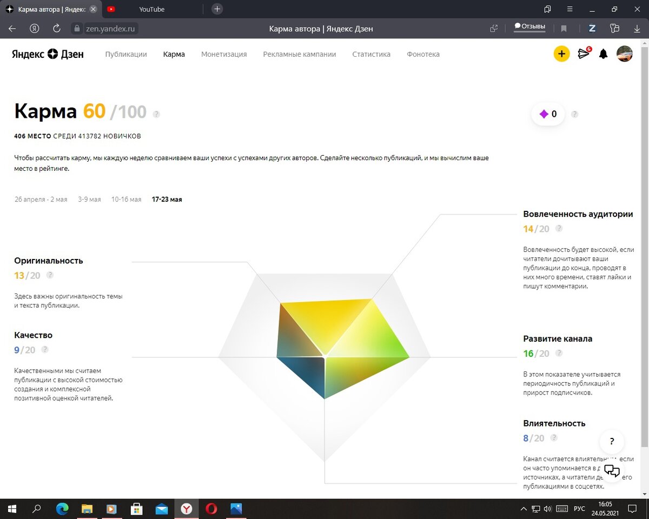The image size is (649, 519).
Task: Go to the Монетизация section
Action: click(x=224, y=54)
